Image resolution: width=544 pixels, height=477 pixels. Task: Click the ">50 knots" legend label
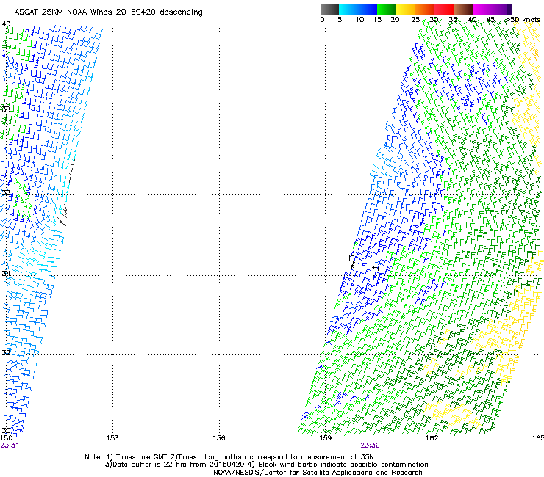coord(523,19)
